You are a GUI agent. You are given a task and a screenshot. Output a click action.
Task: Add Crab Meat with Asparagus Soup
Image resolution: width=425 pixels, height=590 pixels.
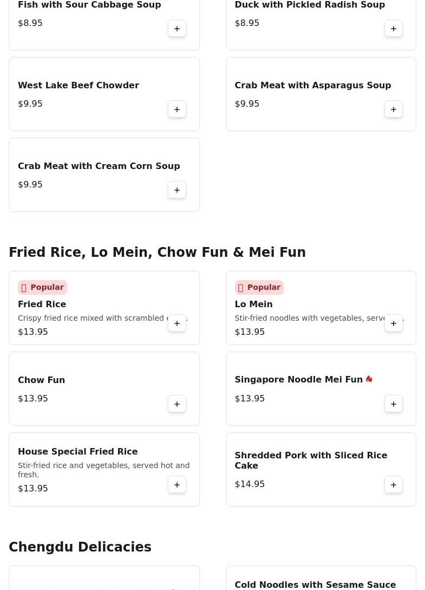[394, 109]
